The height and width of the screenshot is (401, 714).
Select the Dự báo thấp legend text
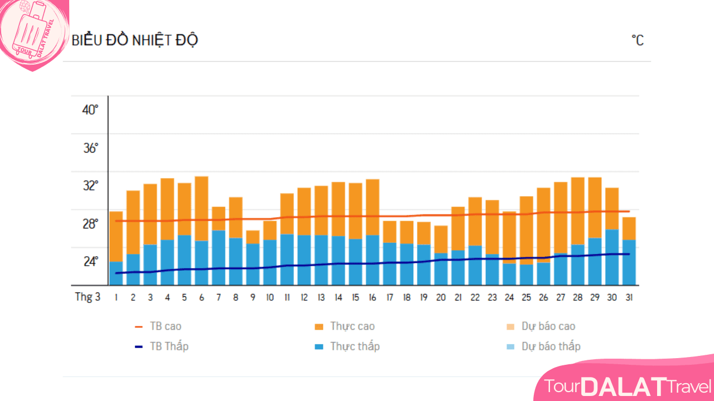(551, 346)
